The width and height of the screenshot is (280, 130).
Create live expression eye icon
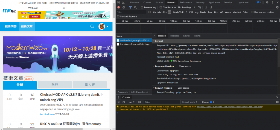click(139, 102)
